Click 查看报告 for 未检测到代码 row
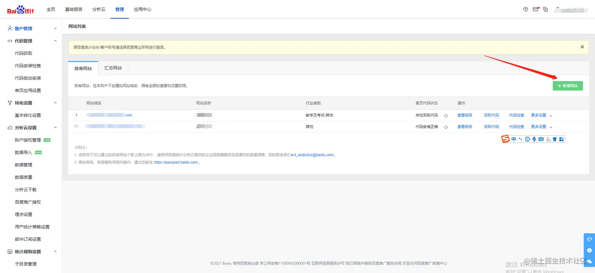The image size is (595, 273). point(465,115)
